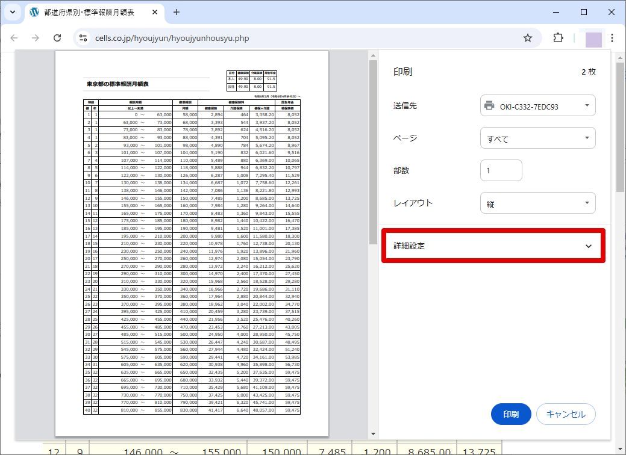
Task: Open the レイアウト dropdown set to 縦
Action: click(538, 203)
